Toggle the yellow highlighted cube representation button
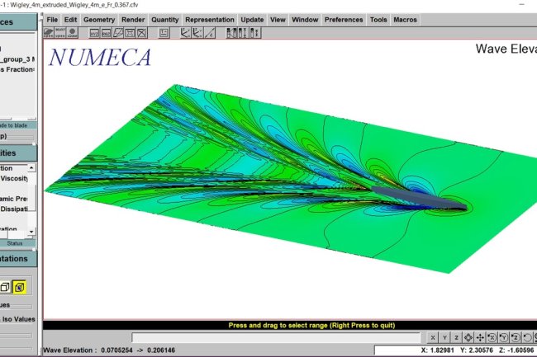The width and height of the screenshot is (537, 357). (x=19, y=287)
